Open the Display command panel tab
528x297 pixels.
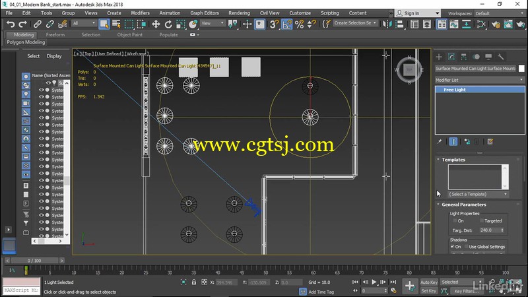pyautogui.click(x=488, y=57)
